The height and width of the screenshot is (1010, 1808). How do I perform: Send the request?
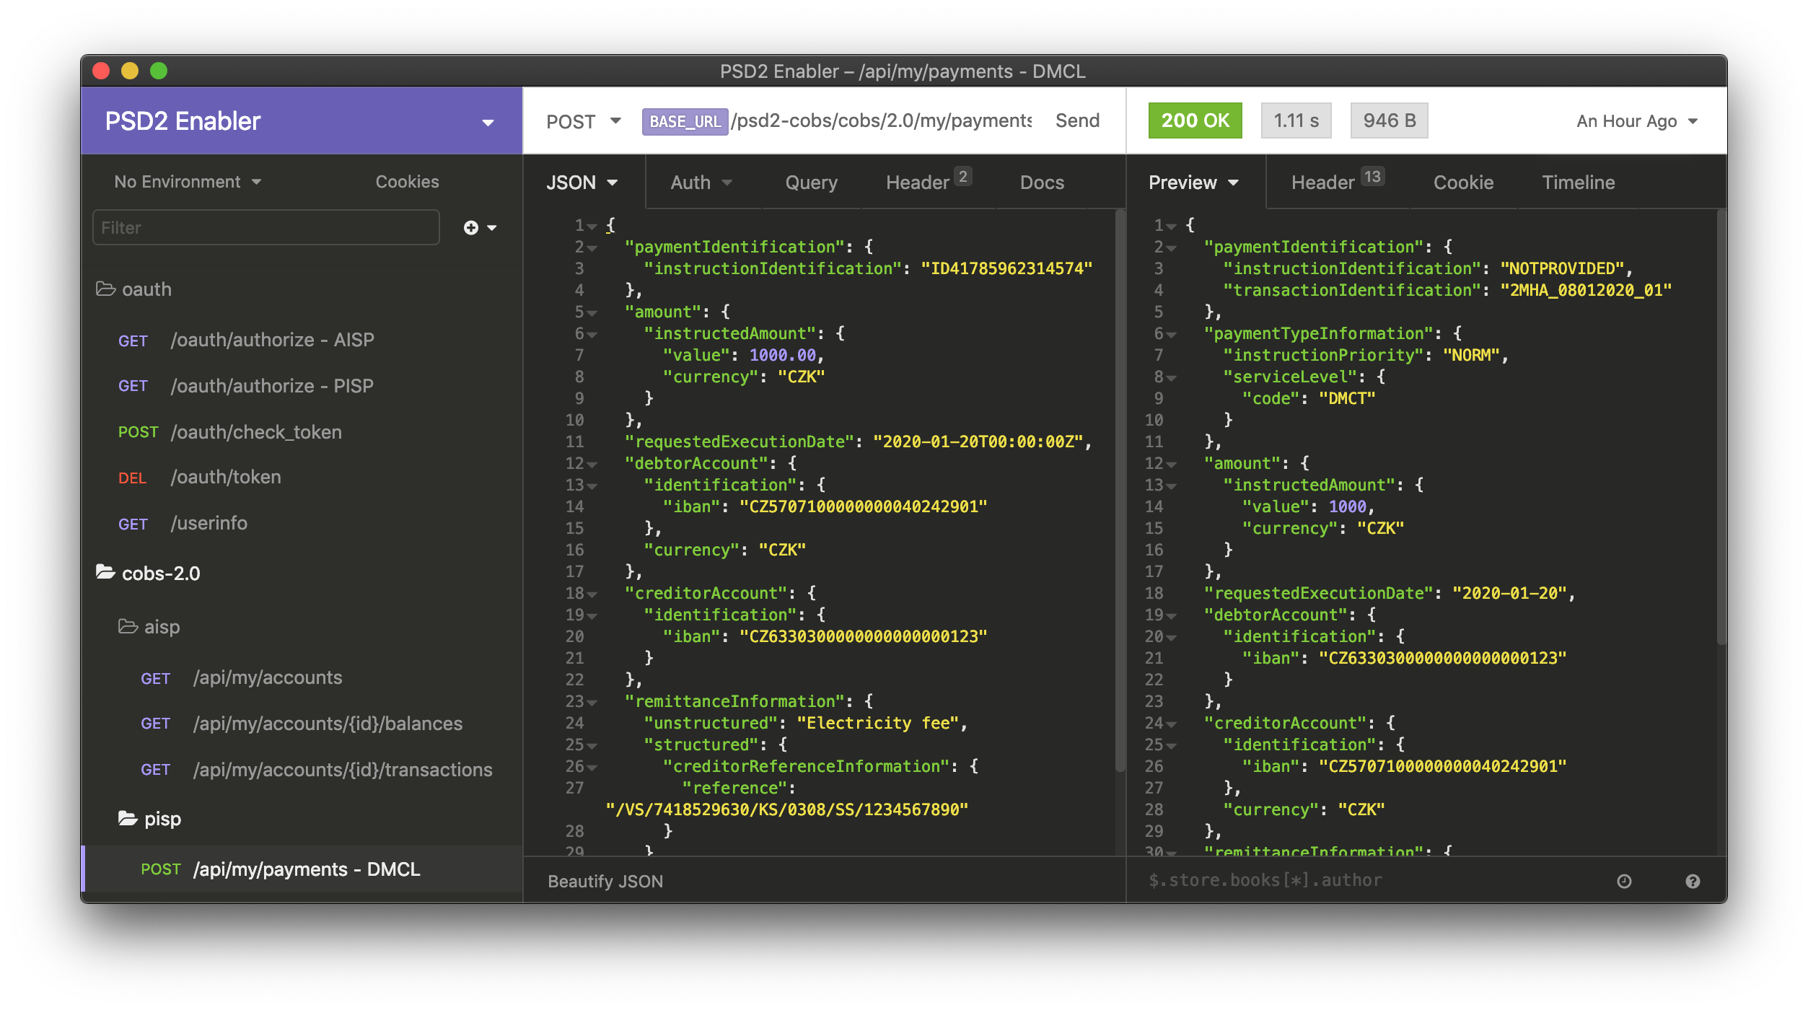pos(1077,120)
